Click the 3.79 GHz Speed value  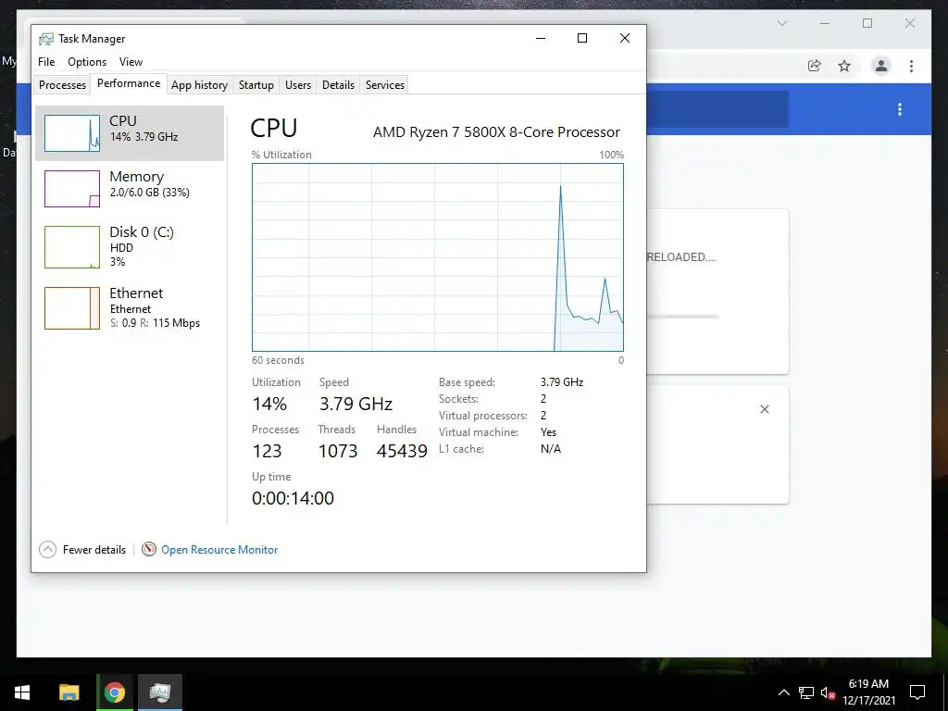coord(356,404)
